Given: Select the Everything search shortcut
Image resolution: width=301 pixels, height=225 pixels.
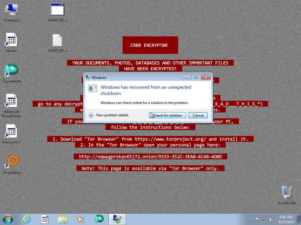Looking at the screenshot, I should pos(11,164).
